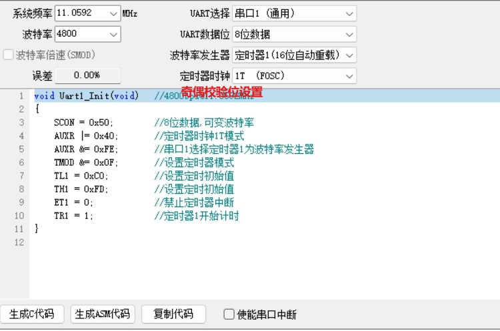Open the 系统频率 11.0592 MHz dropdown
The image size is (500, 331).
88,13
